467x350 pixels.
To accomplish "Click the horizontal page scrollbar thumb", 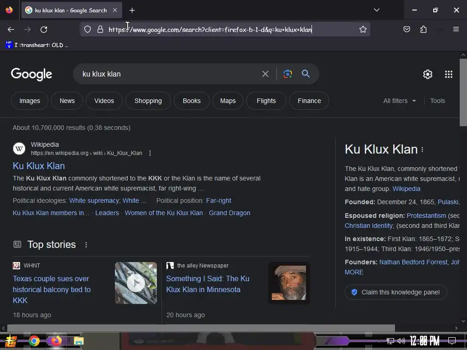I will tap(201, 328).
